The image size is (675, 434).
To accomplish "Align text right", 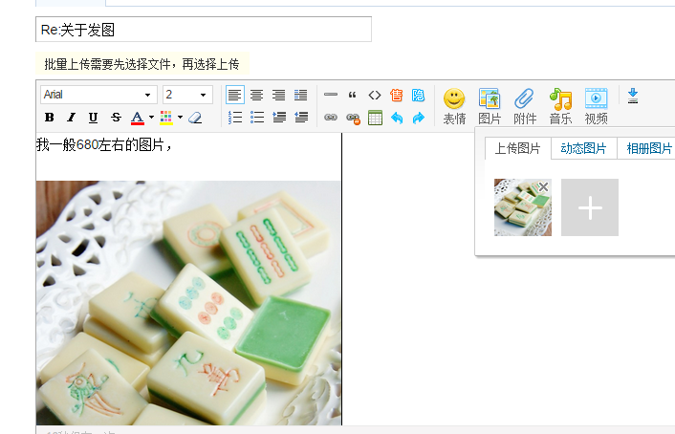I will pos(278,95).
